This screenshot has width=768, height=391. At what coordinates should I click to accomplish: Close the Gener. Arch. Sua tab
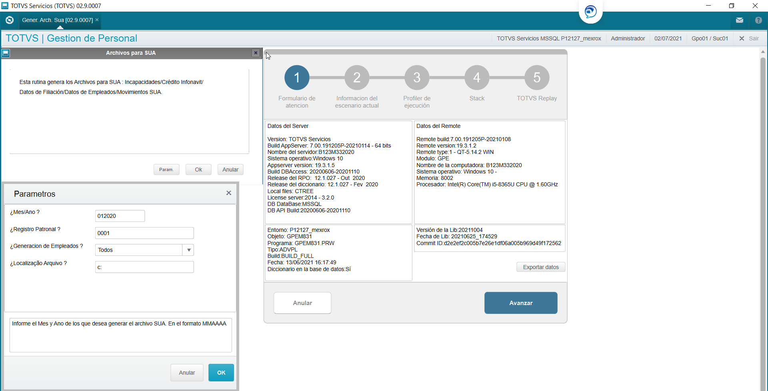97,20
